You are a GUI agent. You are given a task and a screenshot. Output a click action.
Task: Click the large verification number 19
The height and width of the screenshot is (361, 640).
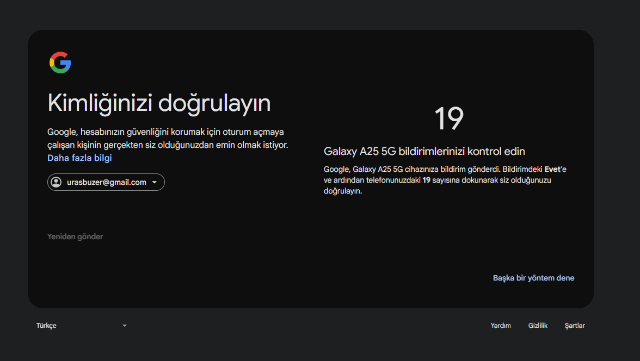tap(449, 119)
